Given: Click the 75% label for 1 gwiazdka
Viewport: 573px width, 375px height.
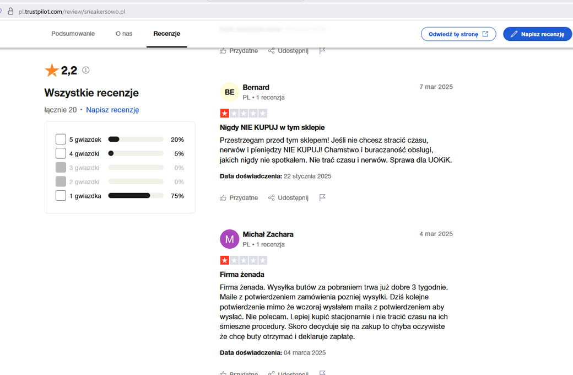Looking at the screenshot, I should (x=177, y=196).
